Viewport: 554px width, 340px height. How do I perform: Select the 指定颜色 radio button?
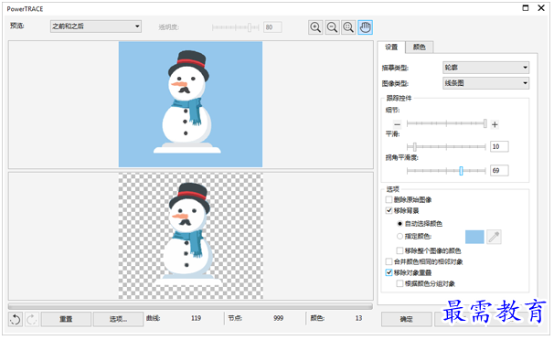[x=400, y=236]
